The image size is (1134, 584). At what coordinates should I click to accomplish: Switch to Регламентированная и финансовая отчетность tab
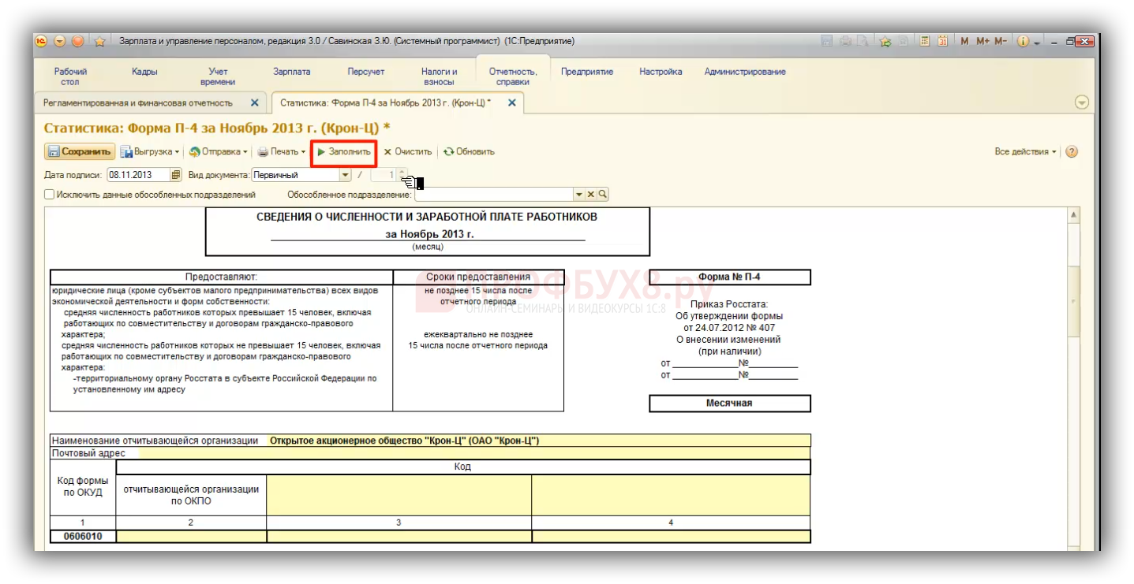click(x=138, y=103)
